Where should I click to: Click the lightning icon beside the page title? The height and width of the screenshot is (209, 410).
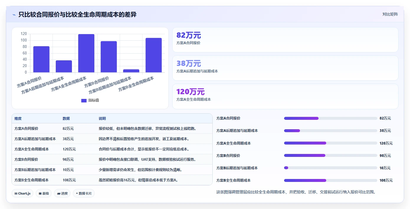[14, 15]
